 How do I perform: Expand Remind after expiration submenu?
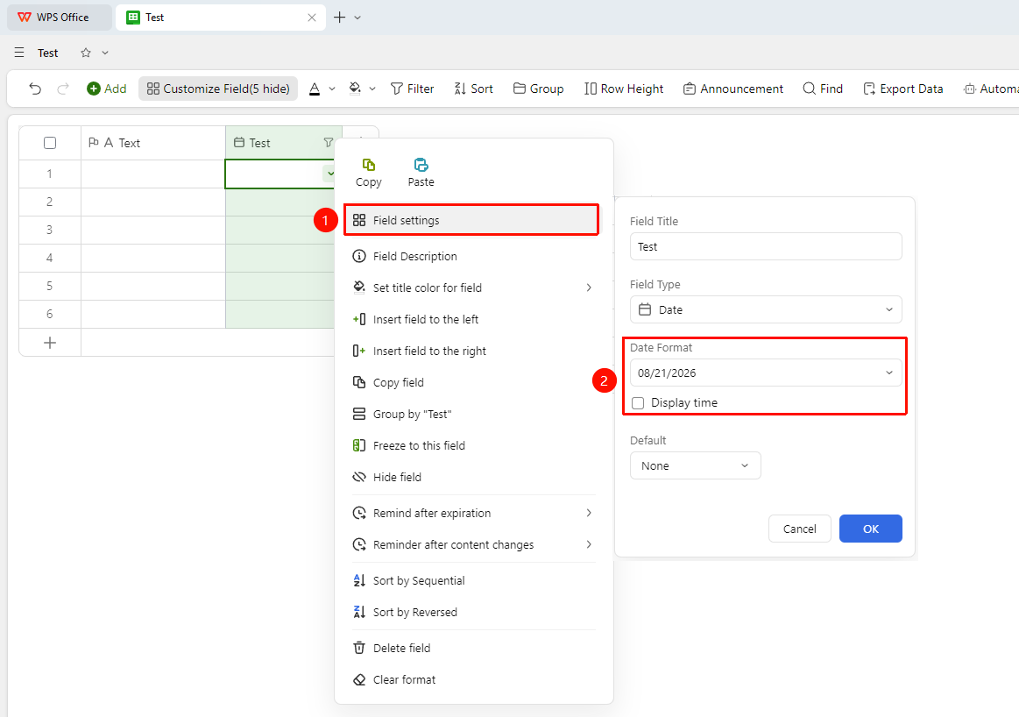tap(474, 513)
